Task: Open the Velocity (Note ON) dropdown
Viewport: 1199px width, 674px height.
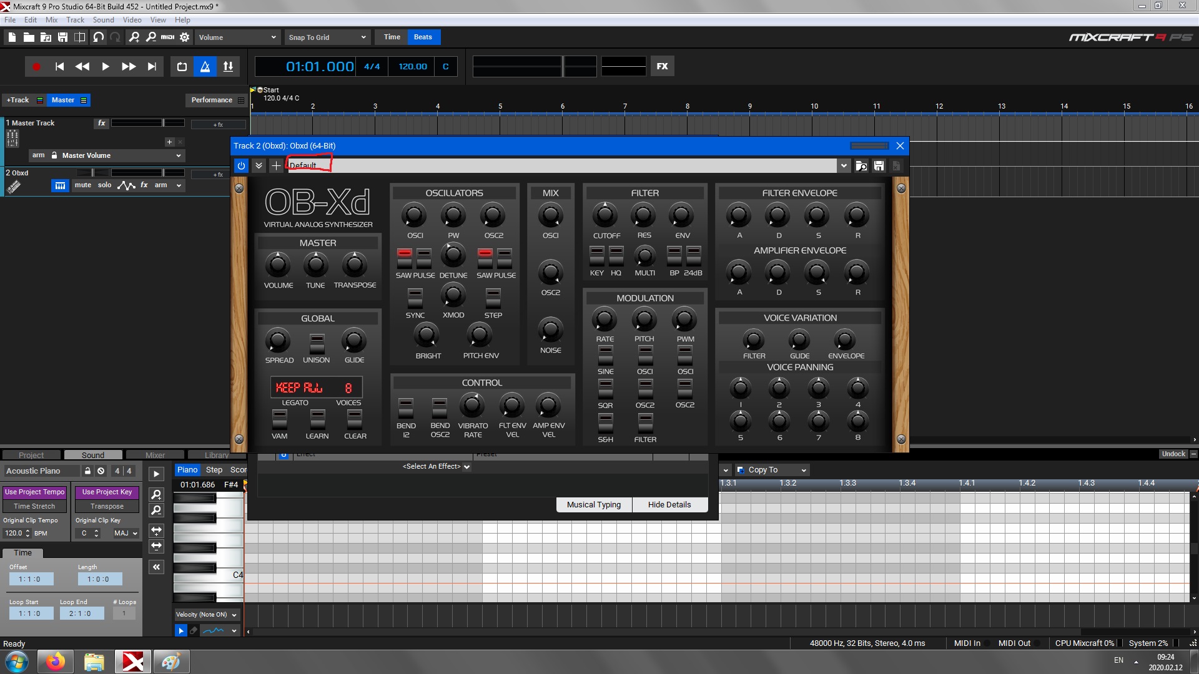Action: (x=207, y=615)
